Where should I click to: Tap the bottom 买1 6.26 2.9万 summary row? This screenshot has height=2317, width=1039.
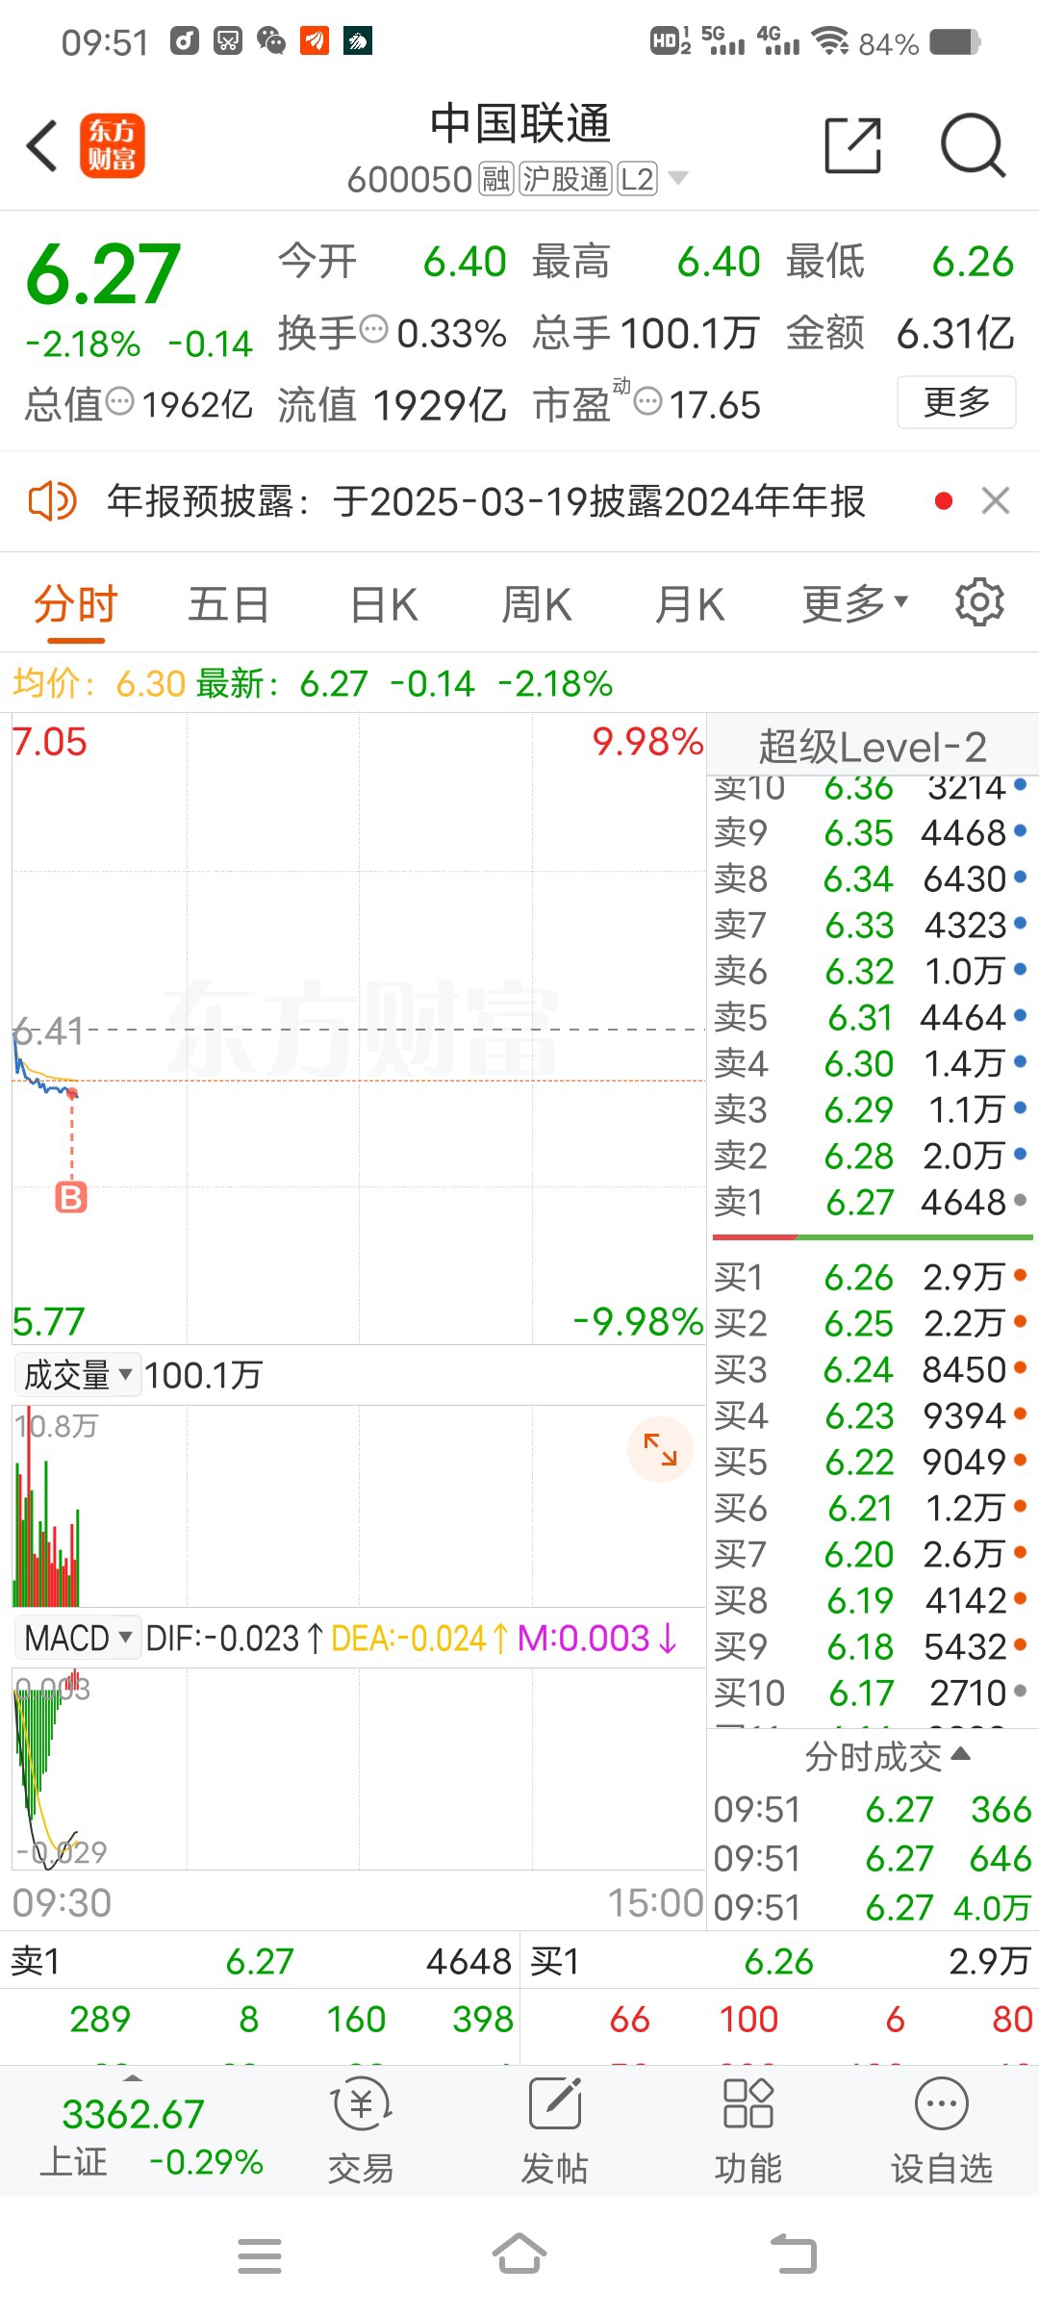tap(780, 1961)
